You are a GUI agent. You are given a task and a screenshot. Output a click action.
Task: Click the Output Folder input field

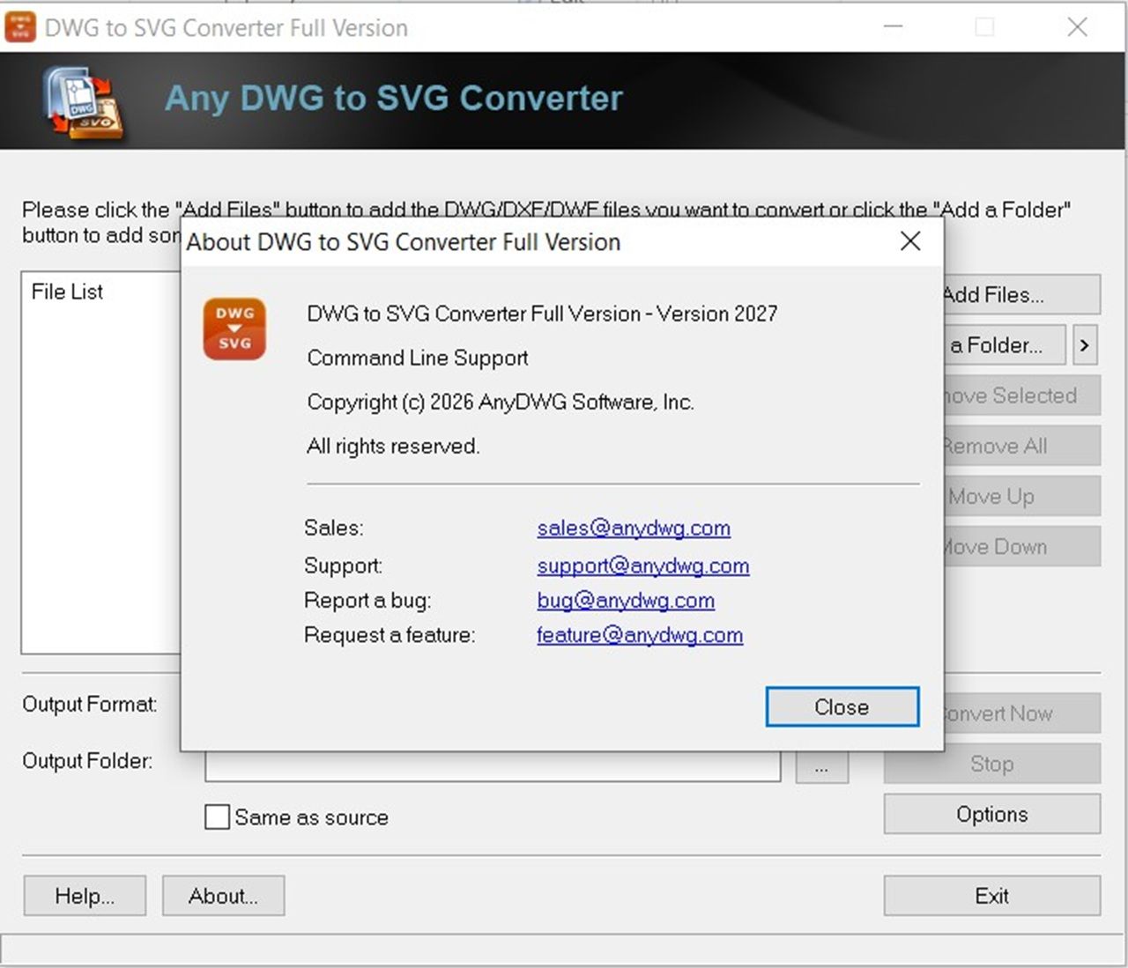493,766
